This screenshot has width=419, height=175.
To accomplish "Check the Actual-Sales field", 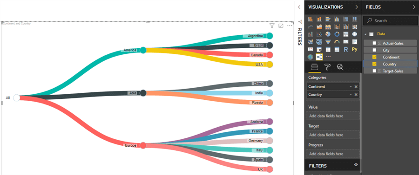I will point(374,43).
